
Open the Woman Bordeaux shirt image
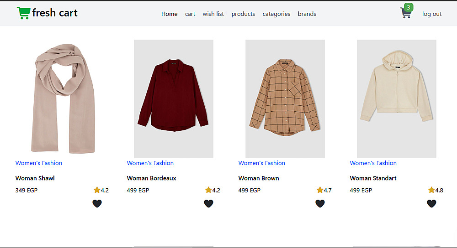point(174,98)
